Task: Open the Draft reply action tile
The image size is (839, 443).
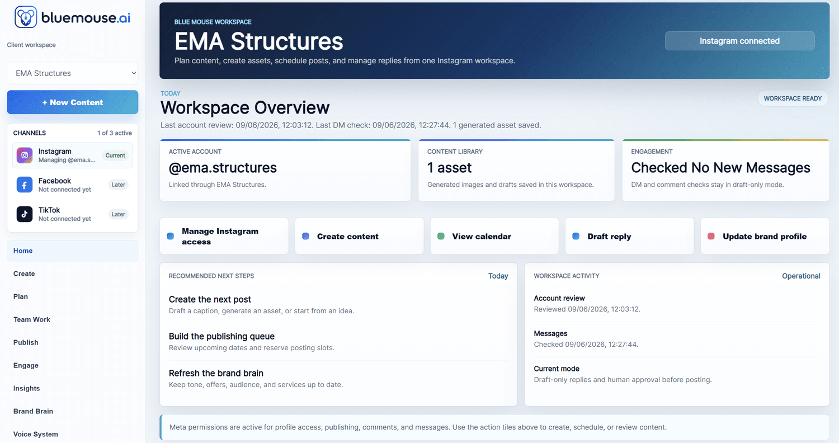Action: point(630,237)
